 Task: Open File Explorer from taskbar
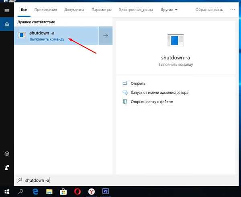(49, 191)
